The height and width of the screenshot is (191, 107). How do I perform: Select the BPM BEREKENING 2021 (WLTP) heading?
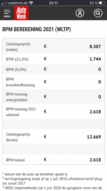tap(37, 29)
